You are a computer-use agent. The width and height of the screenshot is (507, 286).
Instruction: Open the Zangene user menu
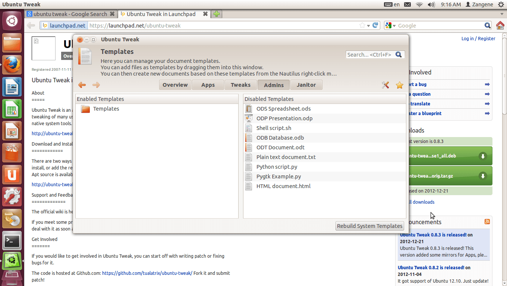tap(479, 4)
